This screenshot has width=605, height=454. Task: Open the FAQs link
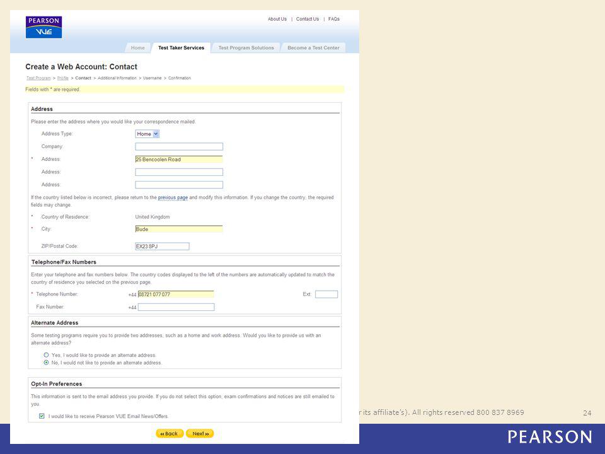coord(334,19)
